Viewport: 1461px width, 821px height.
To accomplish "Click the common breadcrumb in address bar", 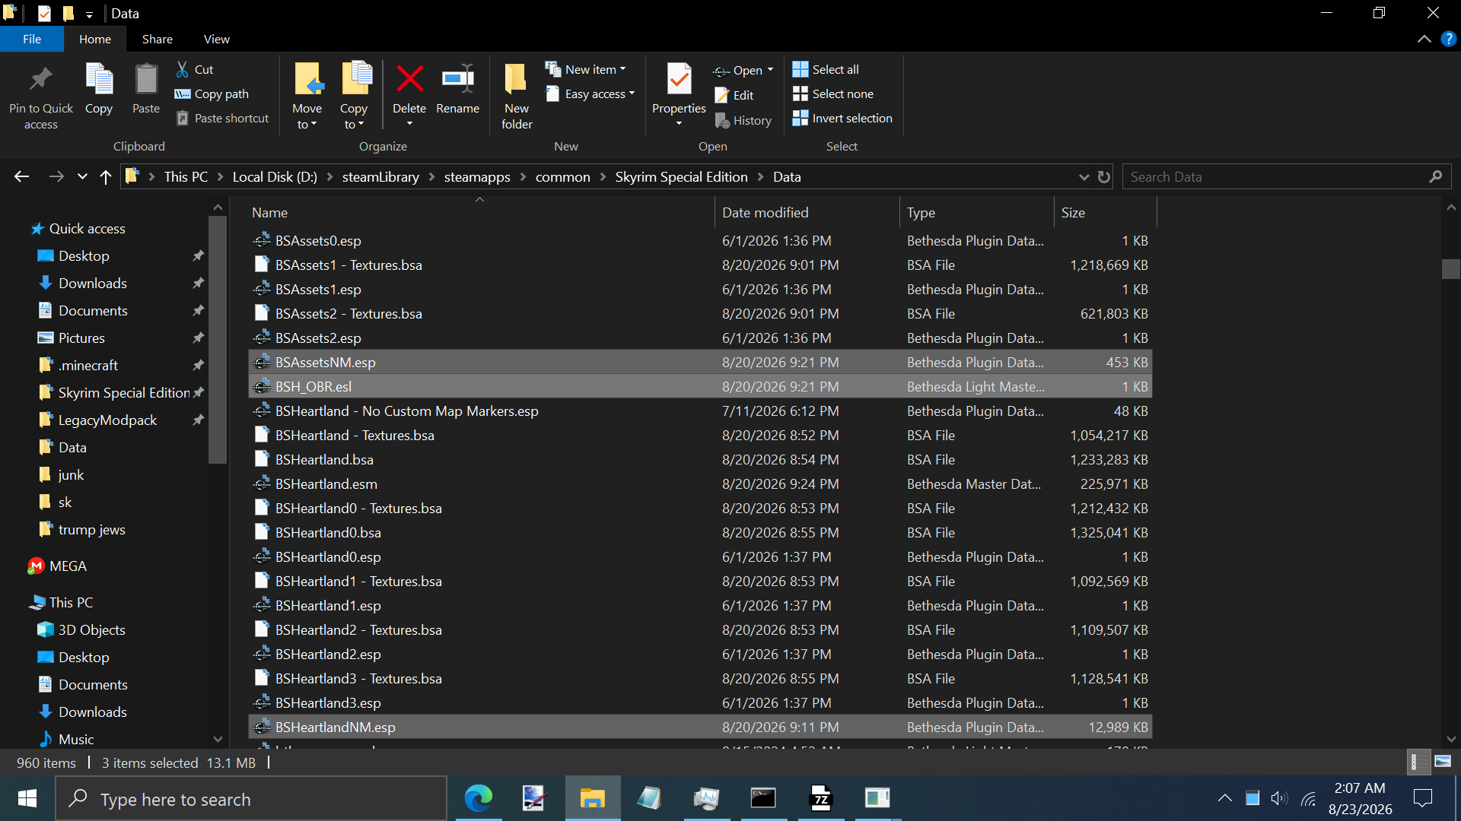I will [x=563, y=177].
